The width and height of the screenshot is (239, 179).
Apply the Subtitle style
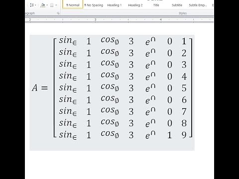pos(177,5)
